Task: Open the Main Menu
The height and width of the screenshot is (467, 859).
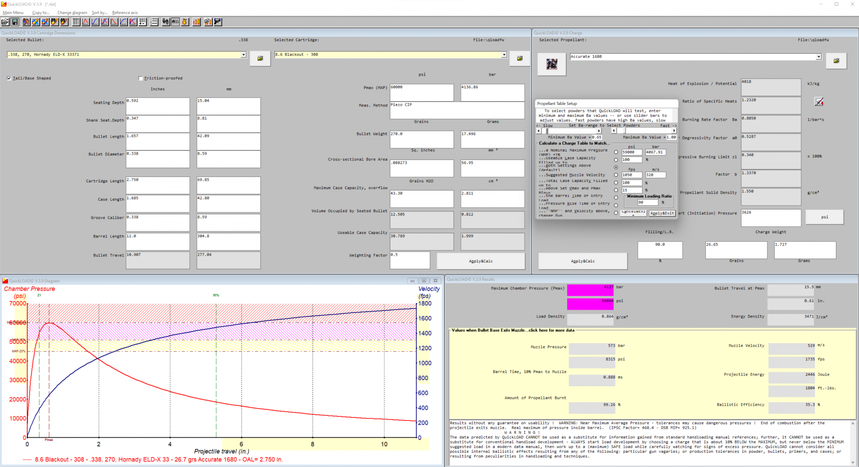Action: (13, 13)
